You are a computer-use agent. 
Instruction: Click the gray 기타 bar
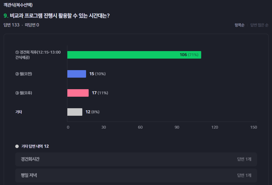tap(75, 112)
